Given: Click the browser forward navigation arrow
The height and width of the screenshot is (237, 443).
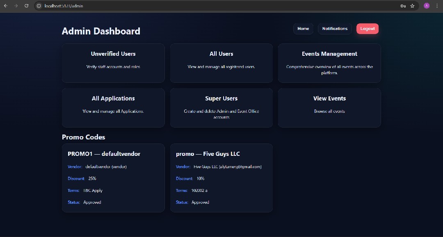Looking at the screenshot, I should 16,6.
